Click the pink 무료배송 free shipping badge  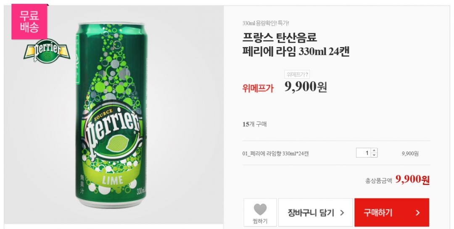[x=29, y=21]
